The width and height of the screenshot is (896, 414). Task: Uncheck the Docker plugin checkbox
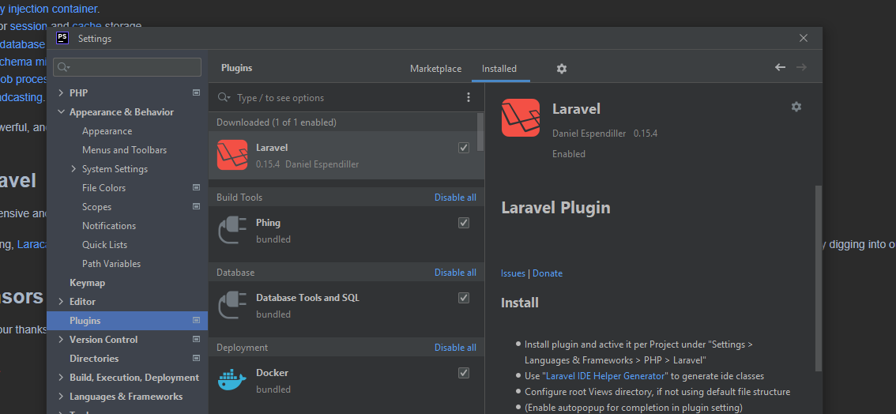464,373
